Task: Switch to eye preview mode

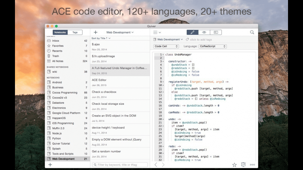Action: [204, 32]
